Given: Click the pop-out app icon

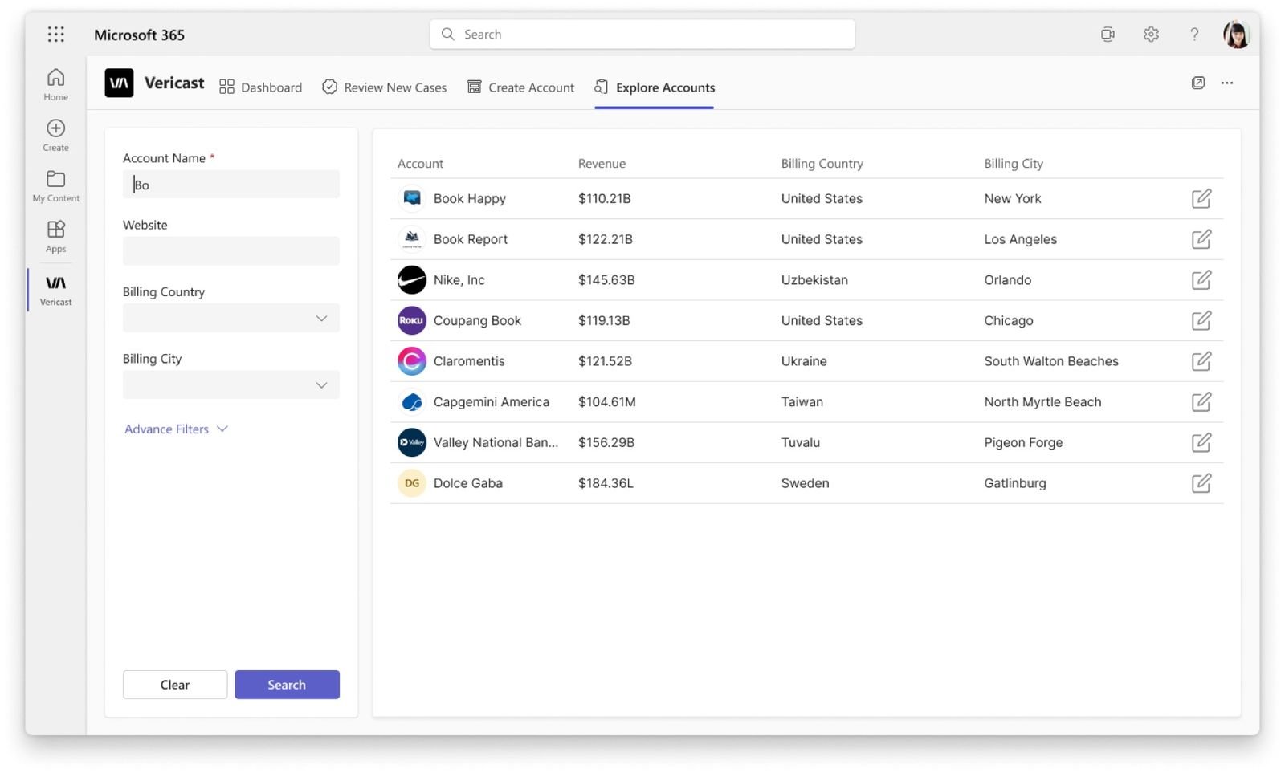Looking at the screenshot, I should 1197,83.
